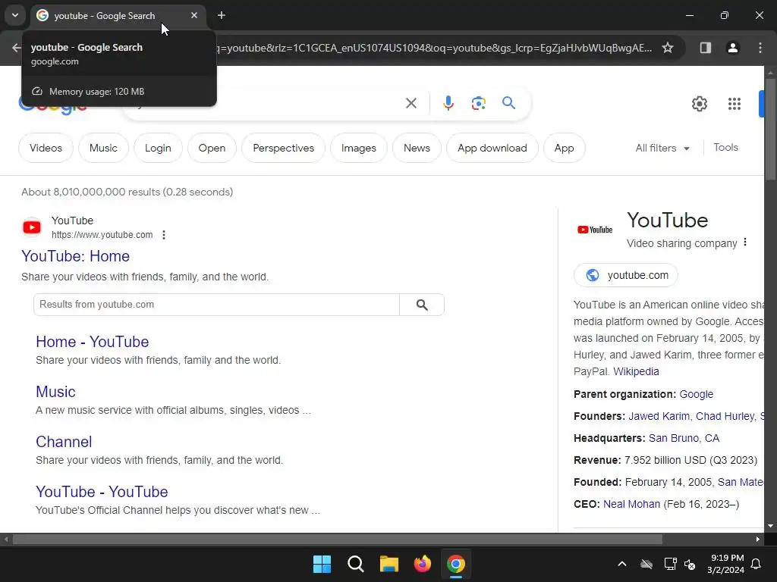Click the YouTube logo in knowledge panel
The height and width of the screenshot is (582, 777).
[595, 230]
